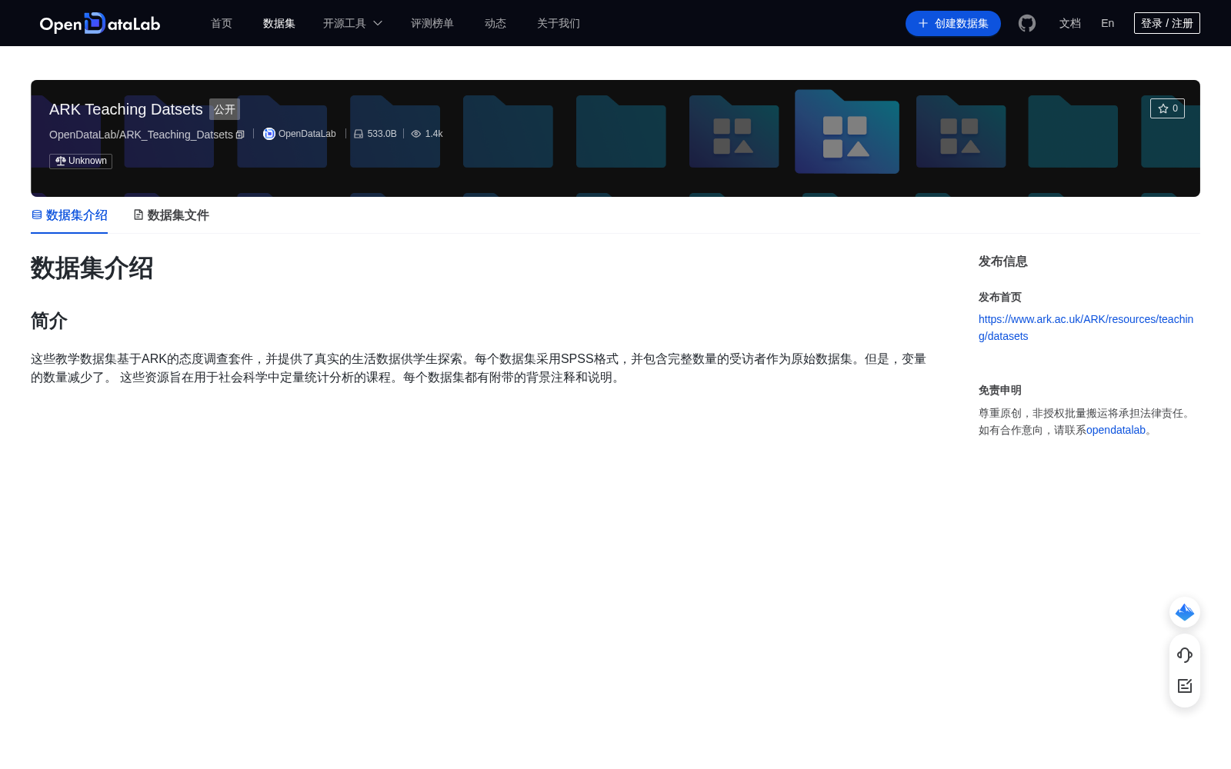Open the 数据集 navigation item
This screenshot has width=1231, height=769.
[x=279, y=23]
